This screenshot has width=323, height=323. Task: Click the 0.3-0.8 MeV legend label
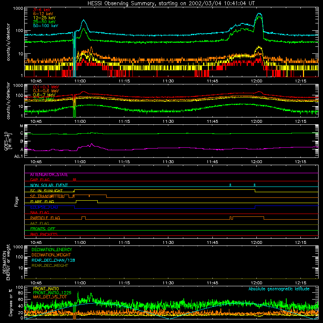pyautogui.click(x=46, y=91)
